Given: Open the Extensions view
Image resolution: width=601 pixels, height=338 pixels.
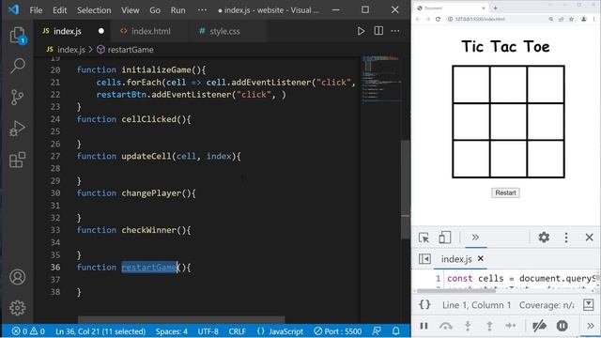Looking at the screenshot, I should tap(18, 160).
